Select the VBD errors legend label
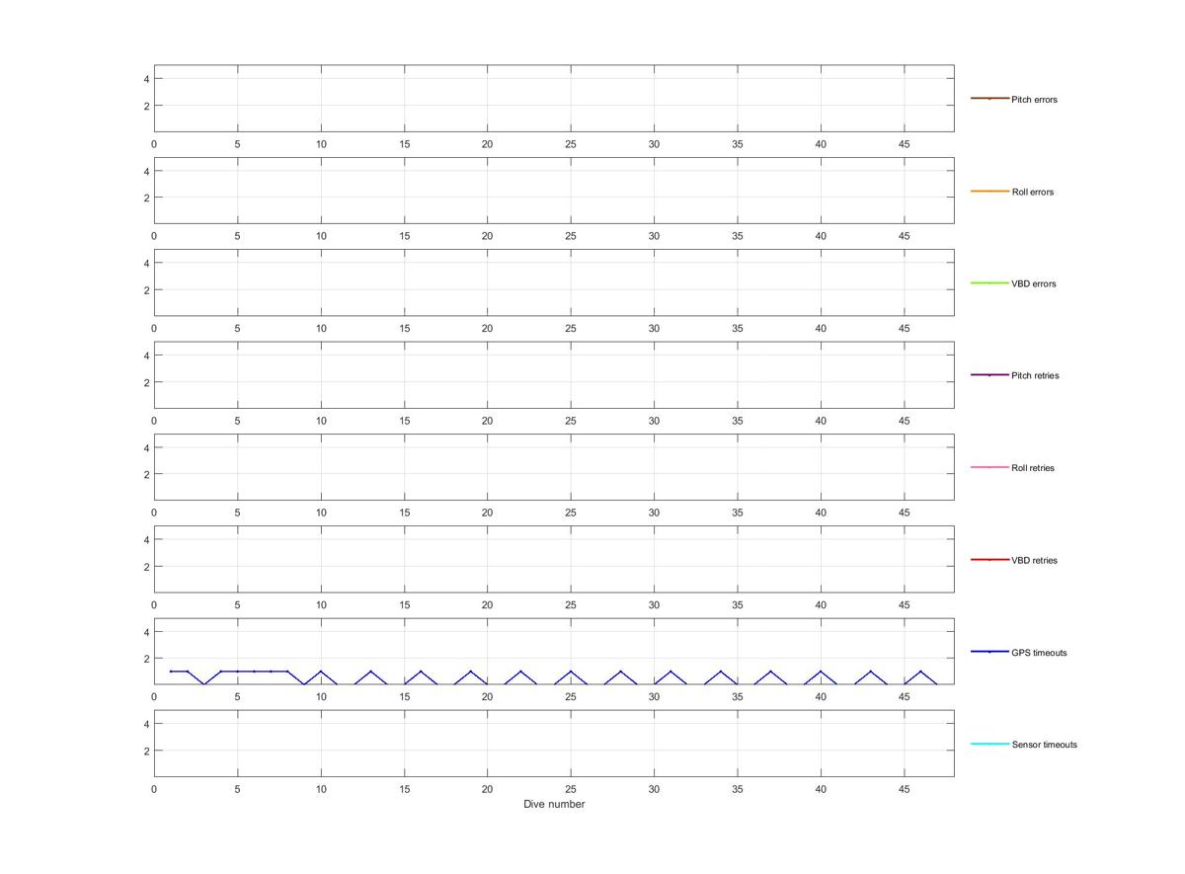Screen dimensions: 1185x874 tap(1034, 283)
